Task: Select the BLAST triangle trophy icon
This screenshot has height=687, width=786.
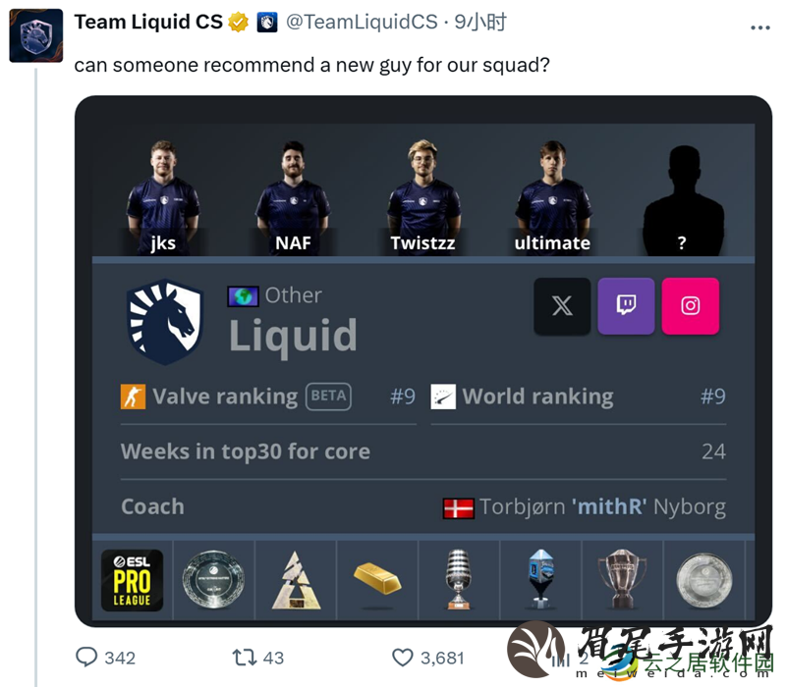Action: [x=296, y=580]
